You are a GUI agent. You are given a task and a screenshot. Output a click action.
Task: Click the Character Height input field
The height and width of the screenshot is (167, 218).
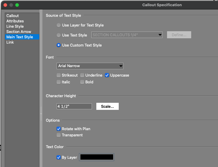(74, 106)
